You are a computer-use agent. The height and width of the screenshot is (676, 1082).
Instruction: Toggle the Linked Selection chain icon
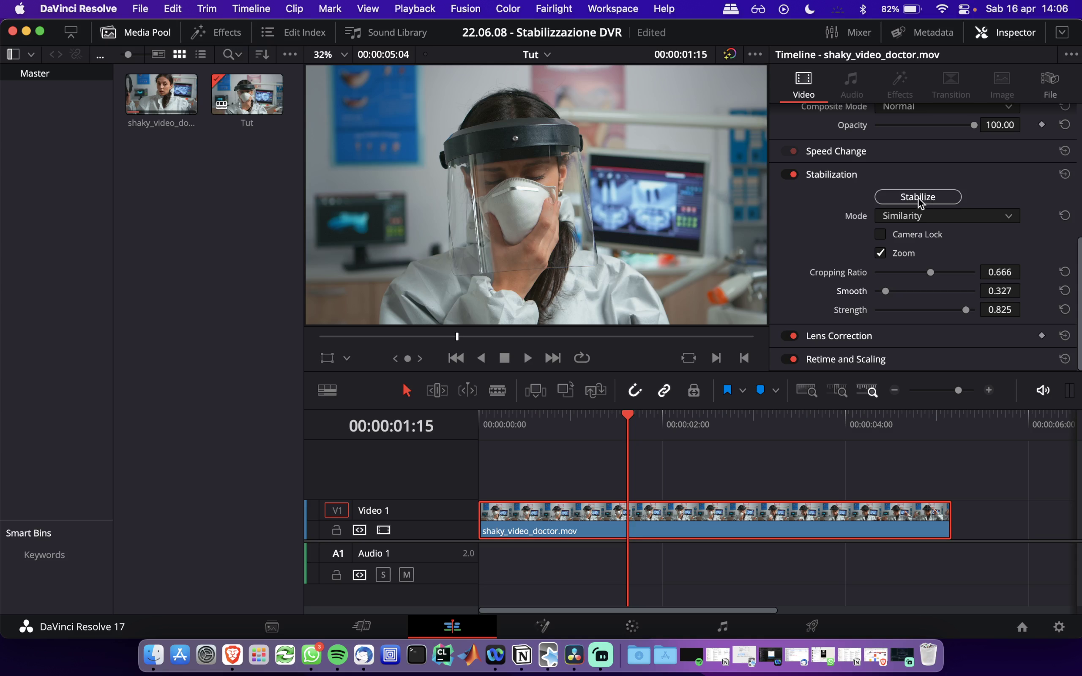click(x=664, y=390)
